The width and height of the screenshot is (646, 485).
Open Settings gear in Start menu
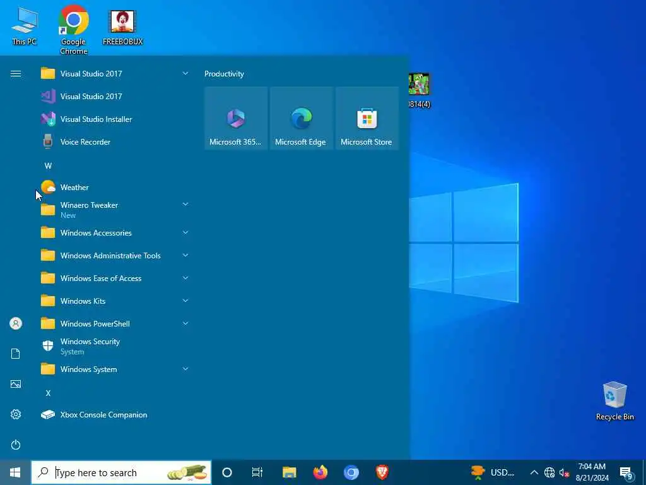[16, 414]
